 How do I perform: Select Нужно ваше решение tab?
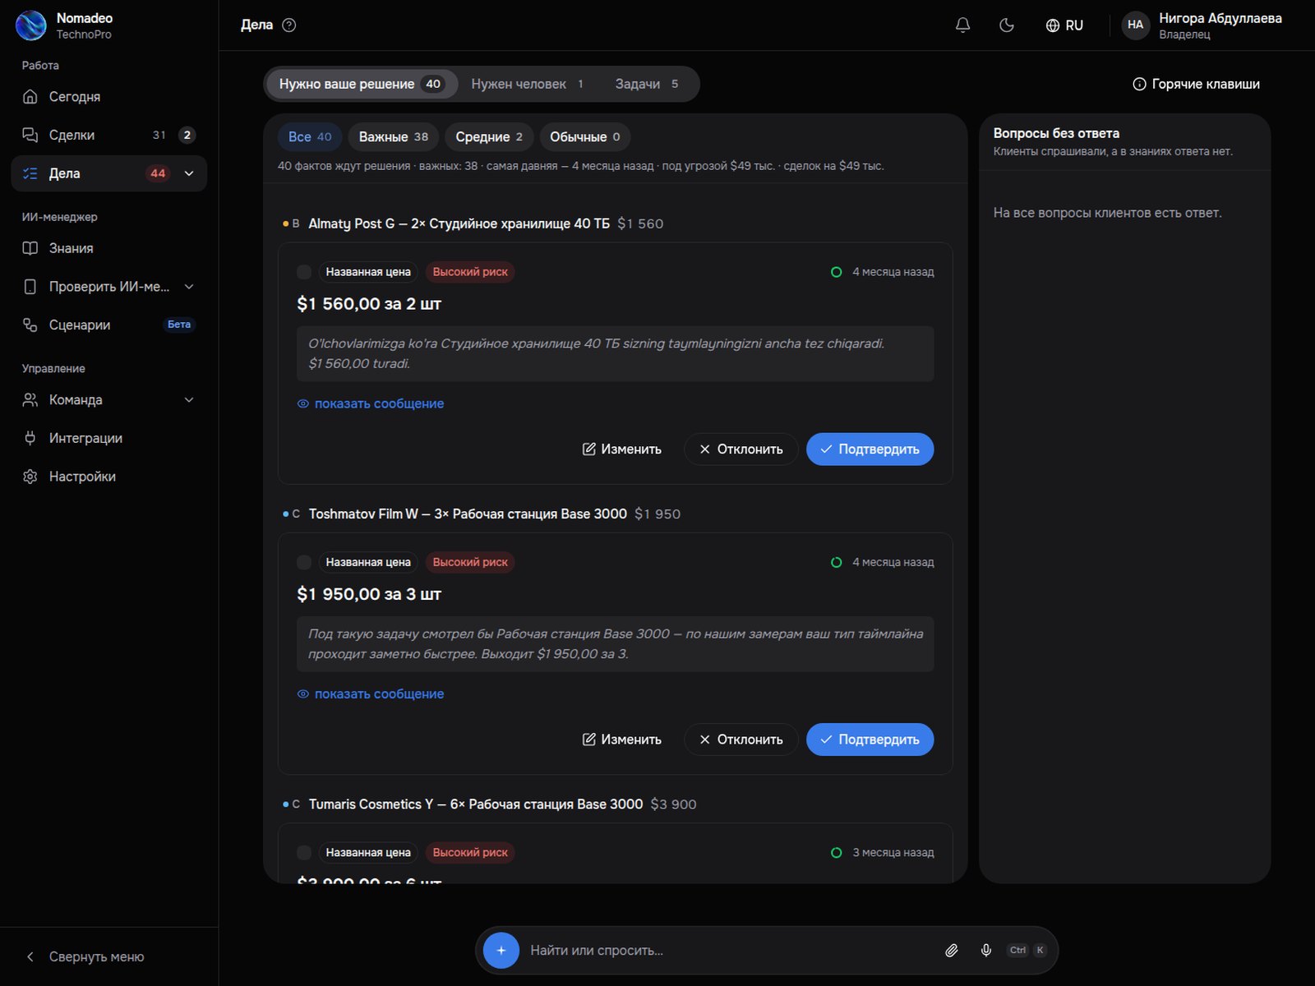362,84
